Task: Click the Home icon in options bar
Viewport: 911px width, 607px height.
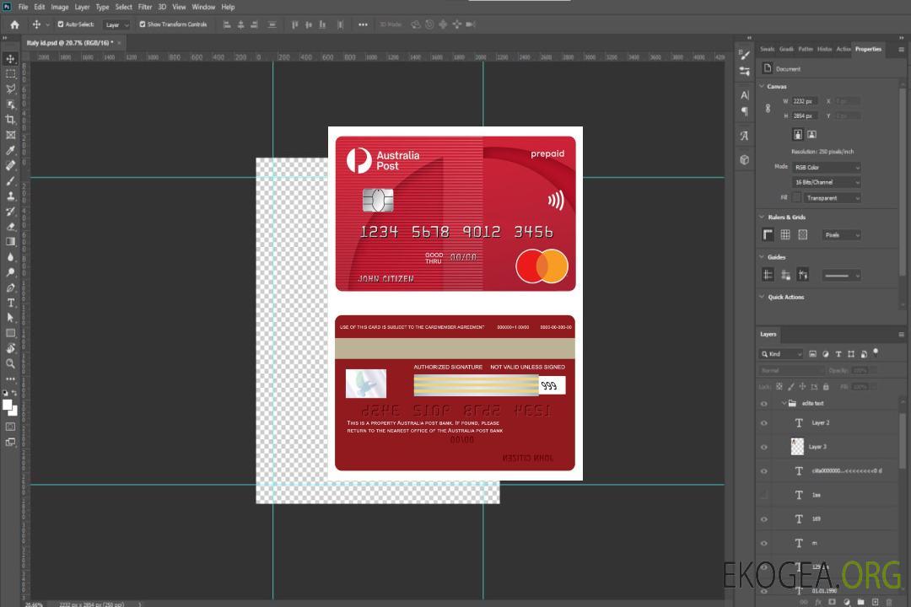Action: tap(14, 24)
